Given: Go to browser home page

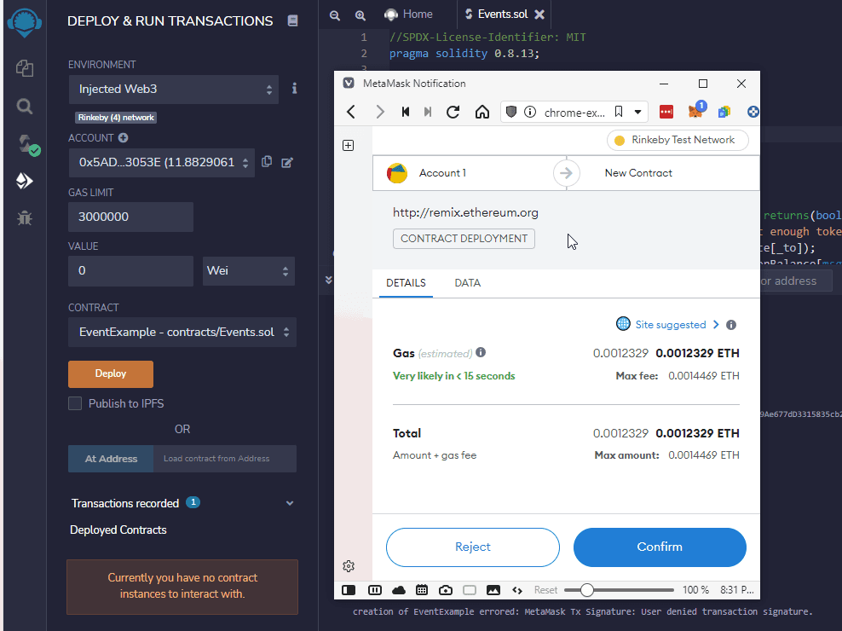Looking at the screenshot, I should click(482, 112).
